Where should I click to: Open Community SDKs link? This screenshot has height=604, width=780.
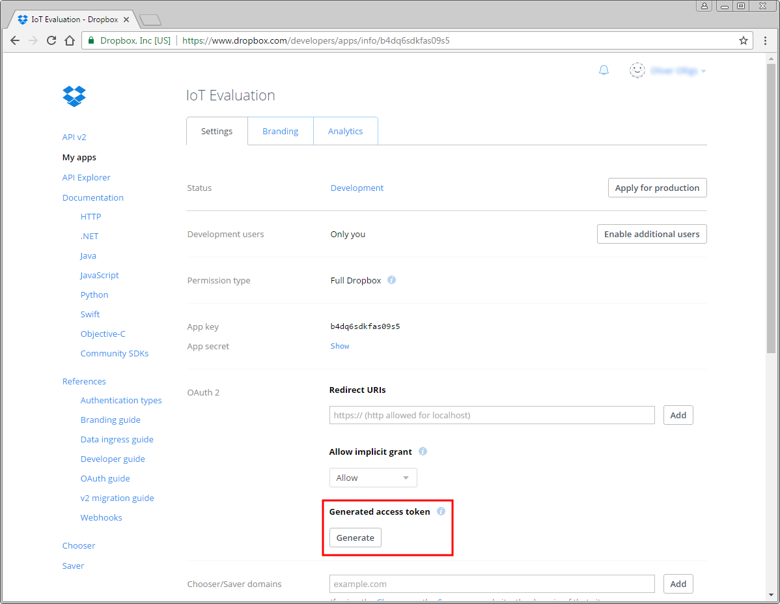pyautogui.click(x=115, y=353)
